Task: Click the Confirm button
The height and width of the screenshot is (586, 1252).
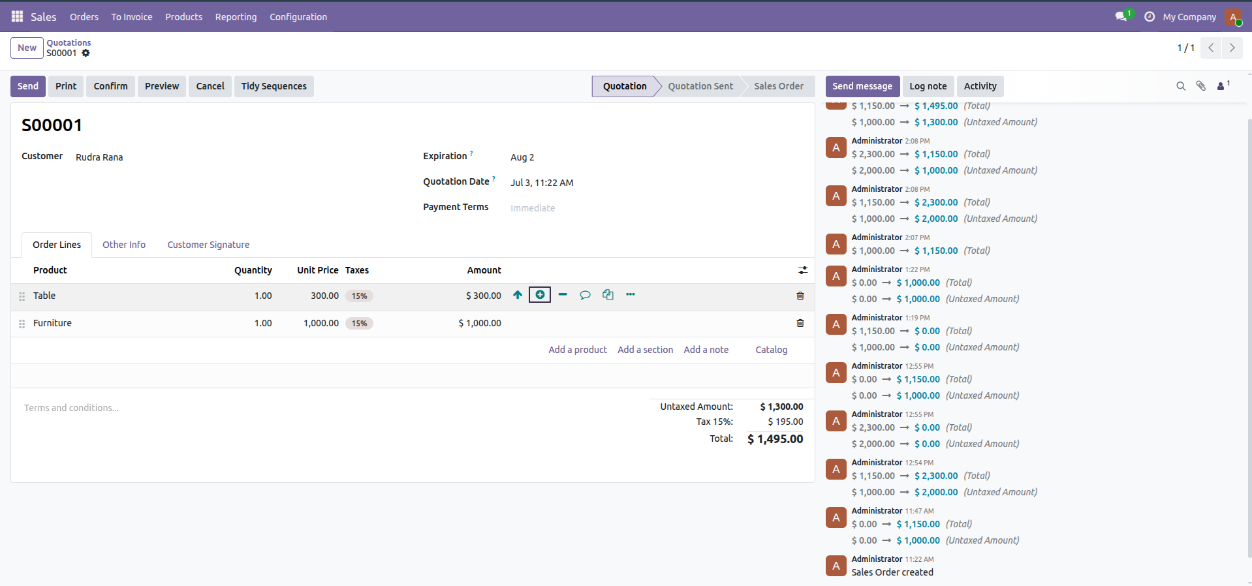Action: [x=110, y=86]
